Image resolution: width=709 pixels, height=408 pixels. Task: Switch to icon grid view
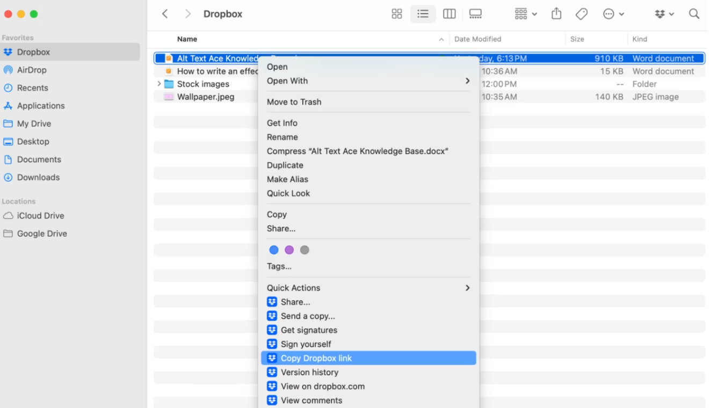click(396, 13)
